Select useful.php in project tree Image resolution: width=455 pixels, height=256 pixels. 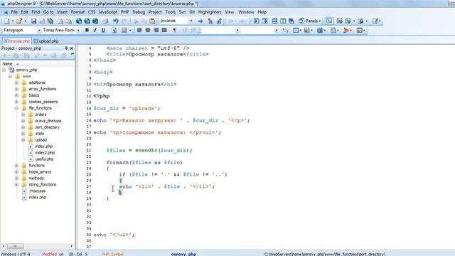tap(44, 159)
